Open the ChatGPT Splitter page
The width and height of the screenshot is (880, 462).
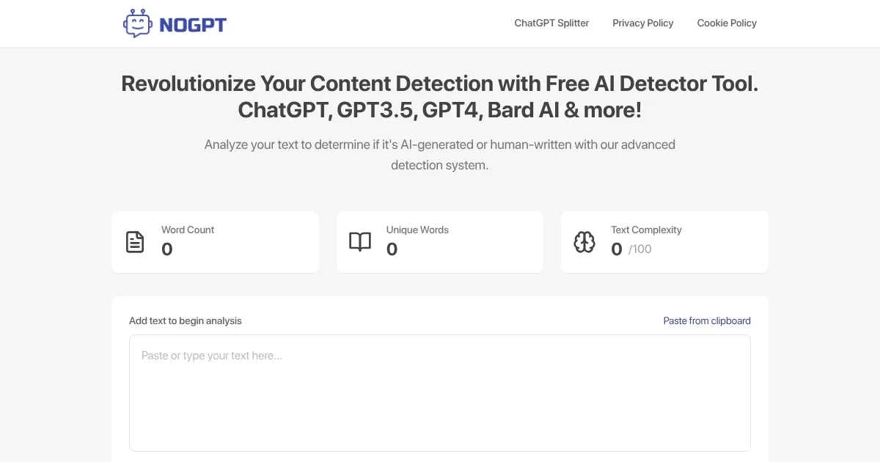coord(551,23)
